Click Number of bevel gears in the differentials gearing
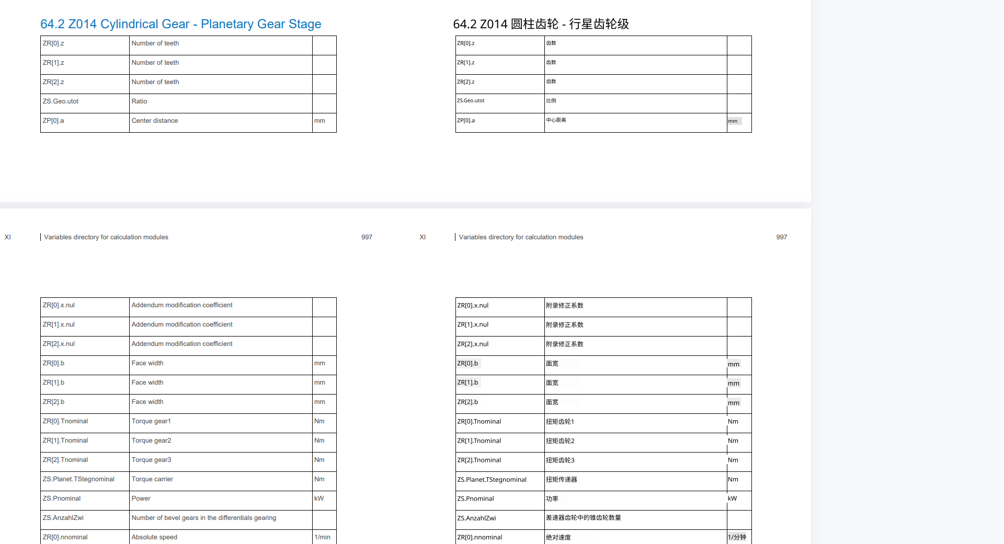The height and width of the screenshot is (544, 1004). pos(204,518)
